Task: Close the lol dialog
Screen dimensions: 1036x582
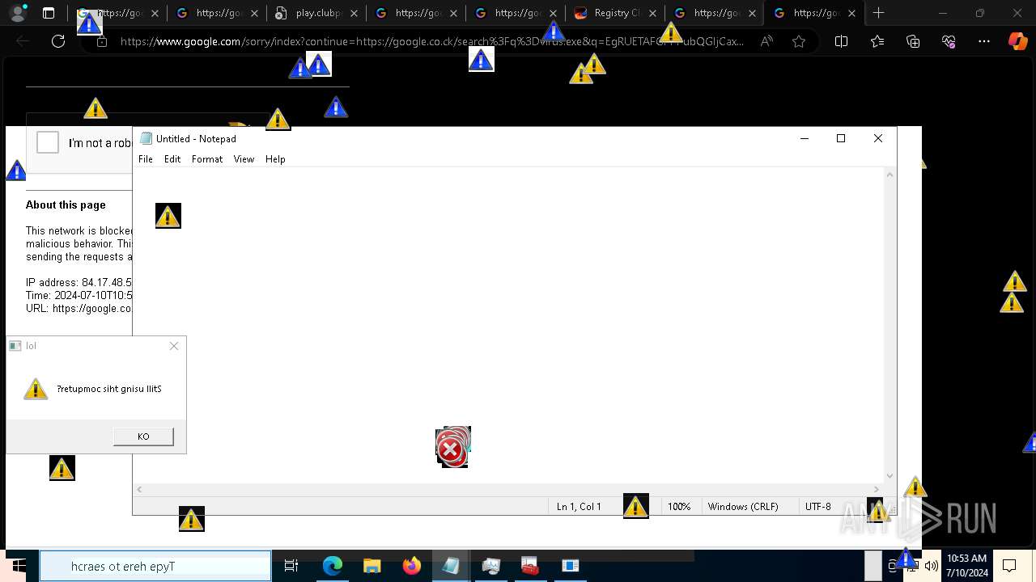Action: [x=174, y=346]
